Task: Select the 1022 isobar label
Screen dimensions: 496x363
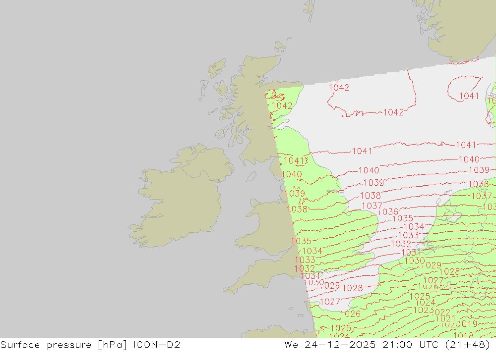Action: [x=441, y=312]
